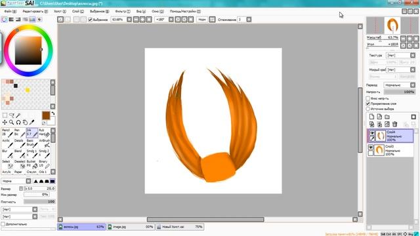
Task: Adjust the Непроз-ть opacity slider
Action: [x=400, y=92]
